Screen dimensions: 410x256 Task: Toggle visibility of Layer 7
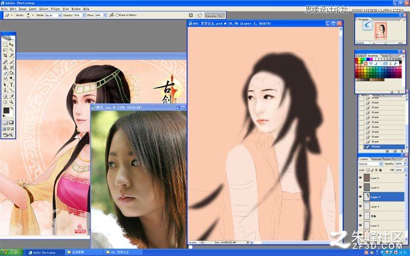click(x=361, y=197)
